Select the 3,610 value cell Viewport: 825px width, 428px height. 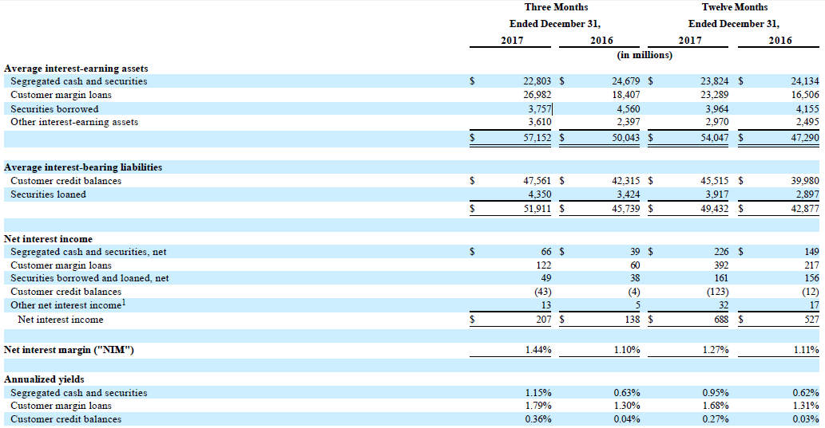click(539, 122)
